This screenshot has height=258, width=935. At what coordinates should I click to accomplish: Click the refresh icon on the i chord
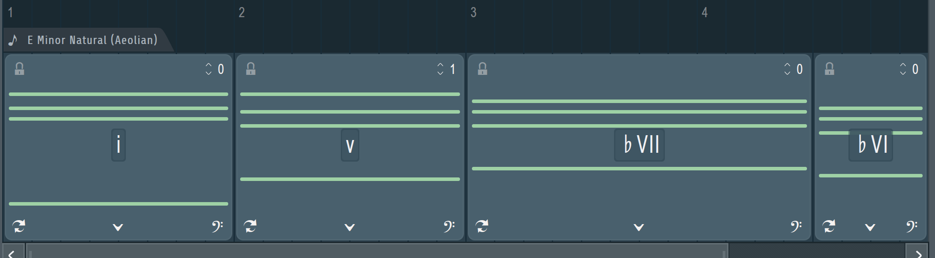click(x=19, y=226)
